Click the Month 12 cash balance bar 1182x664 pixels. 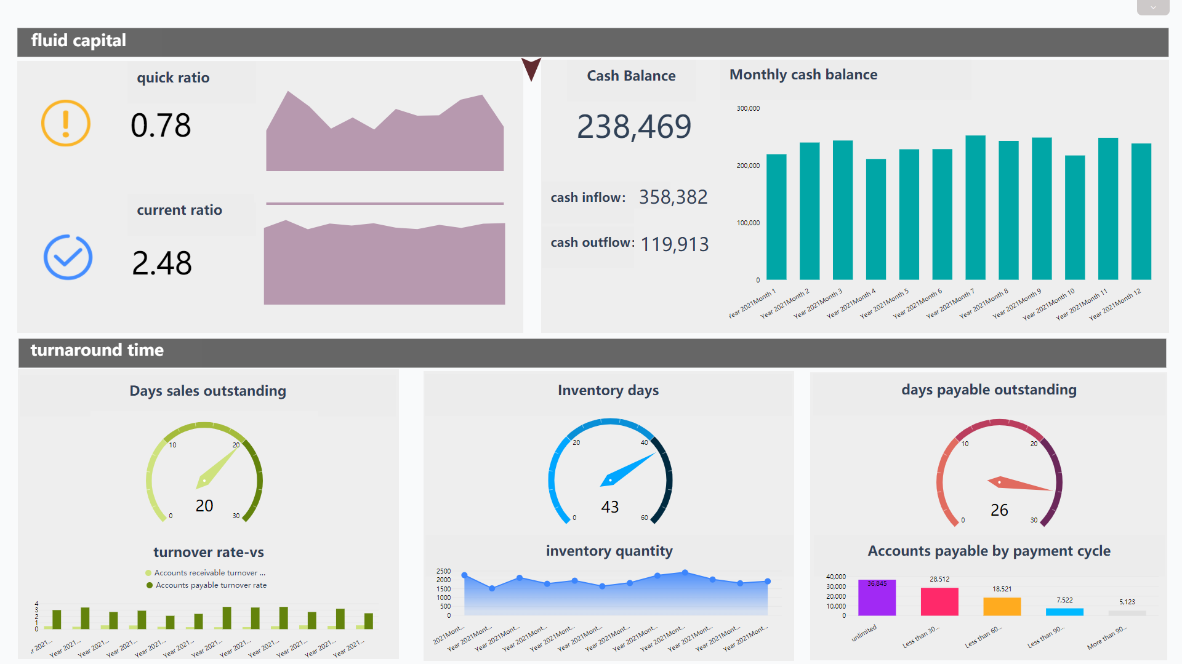coord(1141,212)
